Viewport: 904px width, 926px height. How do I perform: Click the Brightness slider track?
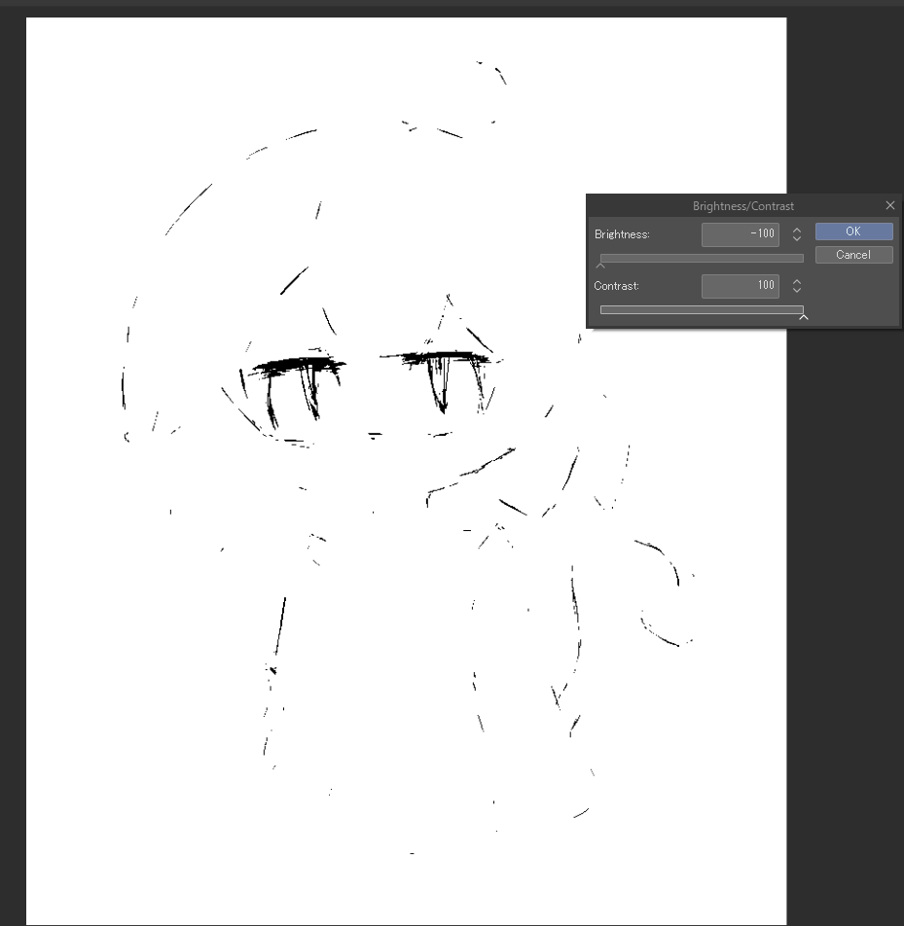702,258
